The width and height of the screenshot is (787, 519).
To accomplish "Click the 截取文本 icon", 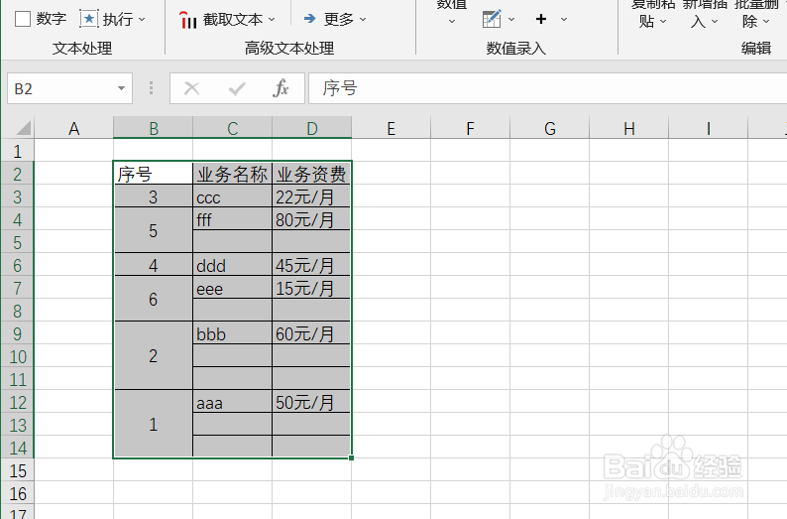I will click(x=188, y=20).
